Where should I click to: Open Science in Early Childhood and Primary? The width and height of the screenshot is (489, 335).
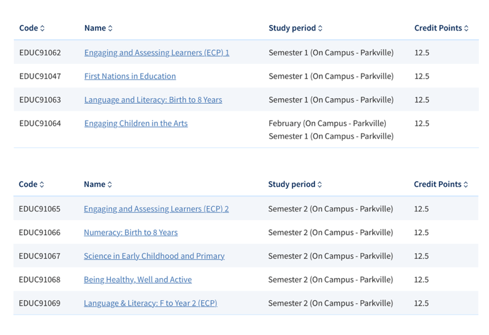coord(154,256)
